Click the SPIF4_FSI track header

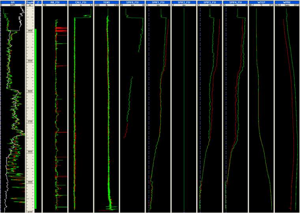click(235, 2)
